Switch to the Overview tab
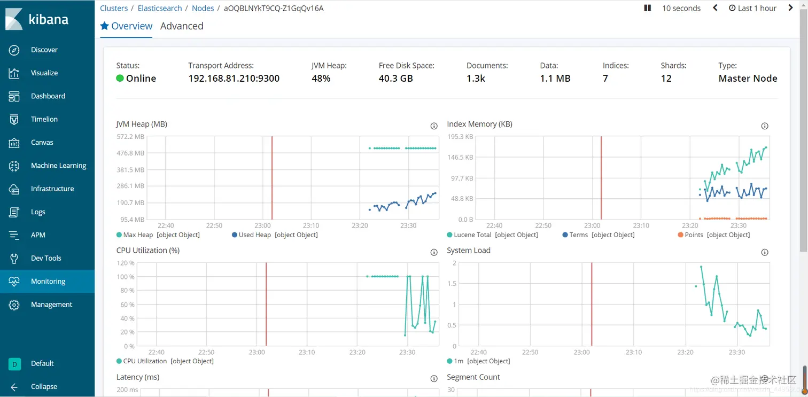The width and height of the screenshot is (808, 397). (126, 26)
